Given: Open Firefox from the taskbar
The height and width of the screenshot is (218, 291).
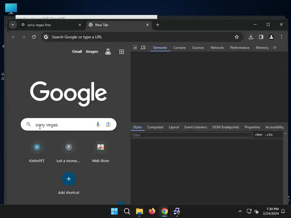Looking at the screenshot, I should [x=152, y=211].
